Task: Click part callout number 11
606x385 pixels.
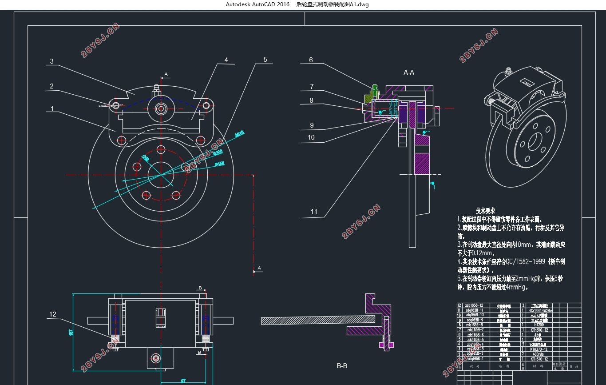Action: point(314,212)
